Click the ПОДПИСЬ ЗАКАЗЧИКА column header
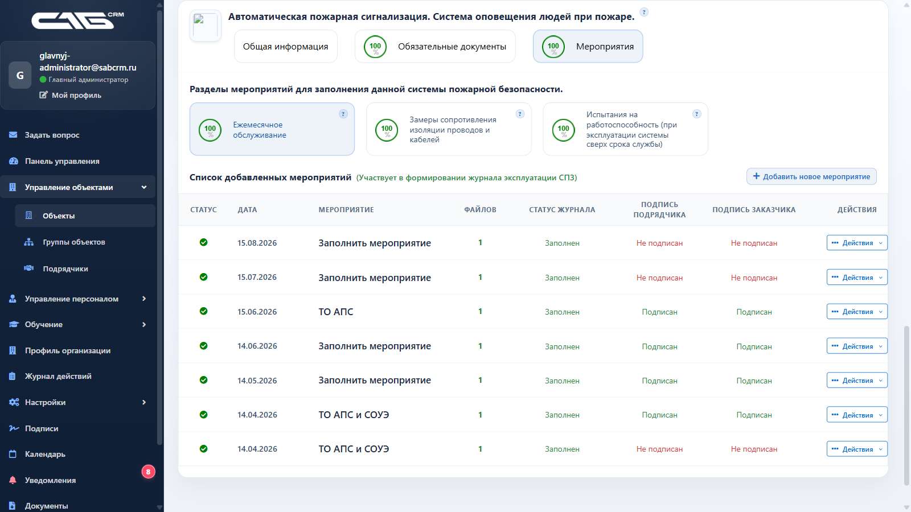The height and width of the screenshot is (512, 911). click(754, 209)
